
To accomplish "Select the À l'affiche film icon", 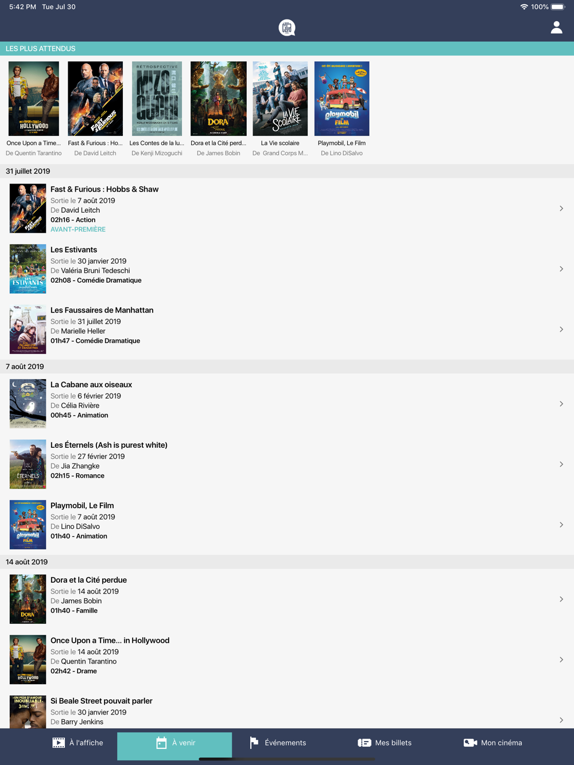I will pyautogui.click(x=59, y=743).
